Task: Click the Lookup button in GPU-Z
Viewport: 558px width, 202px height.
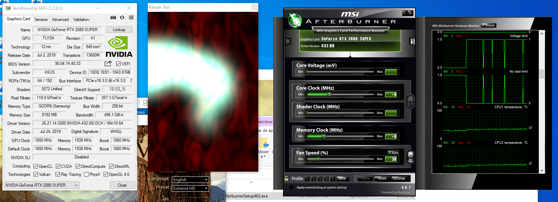Action: point(119,30)
